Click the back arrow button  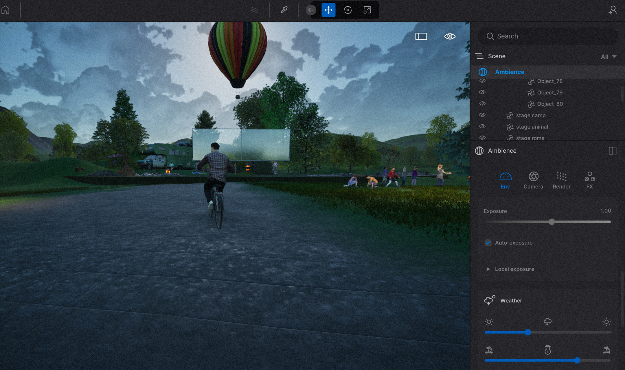point(311,10)
